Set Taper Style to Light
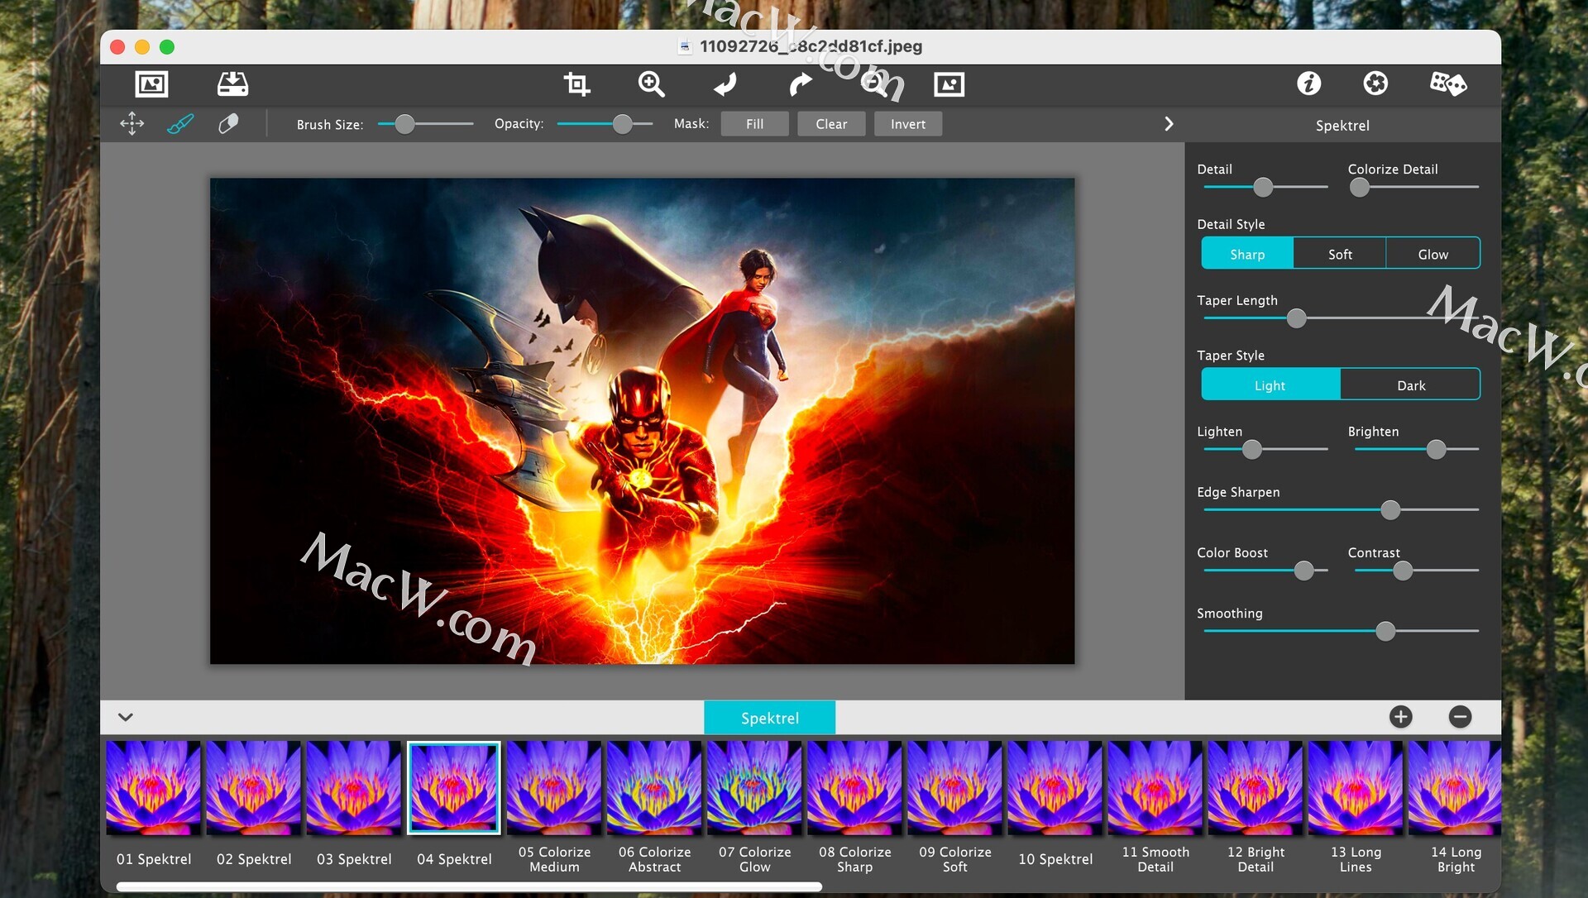The image size is (1588, 898). click(1270, 385)
